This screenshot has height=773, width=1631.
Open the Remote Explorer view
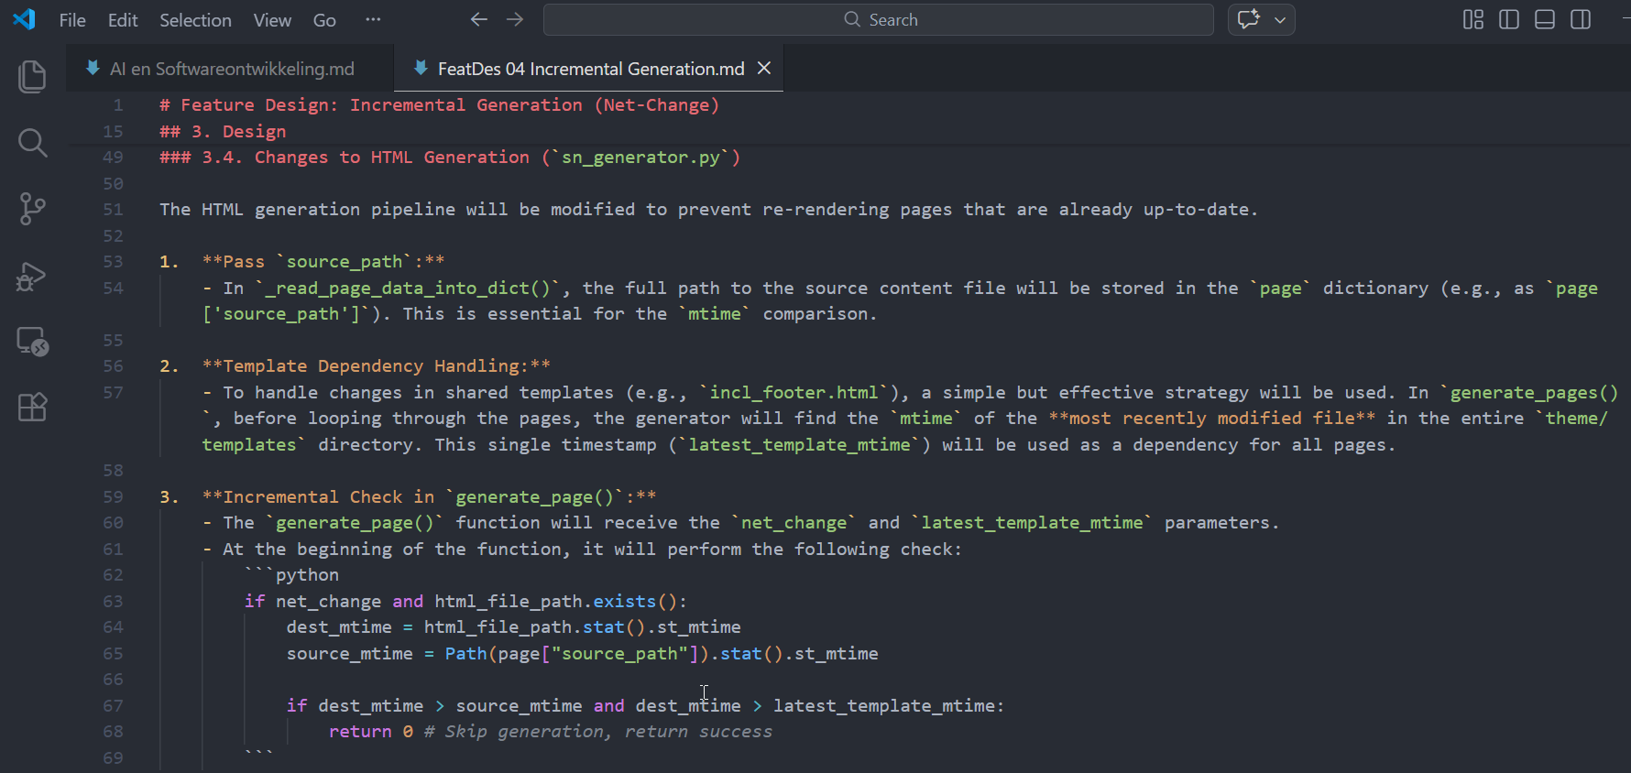[x=32, y=342]
